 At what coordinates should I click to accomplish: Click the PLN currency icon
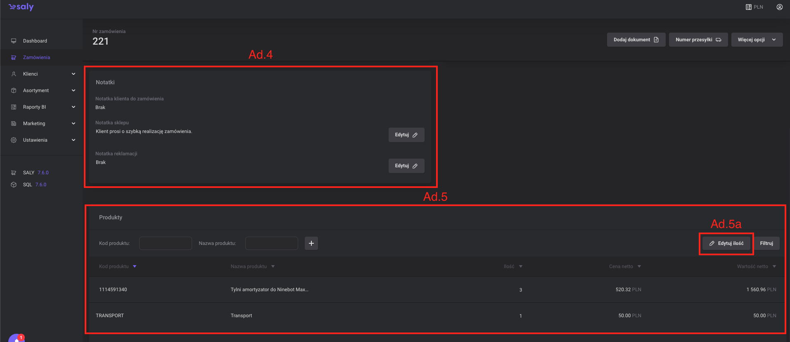tap(749, 7)
